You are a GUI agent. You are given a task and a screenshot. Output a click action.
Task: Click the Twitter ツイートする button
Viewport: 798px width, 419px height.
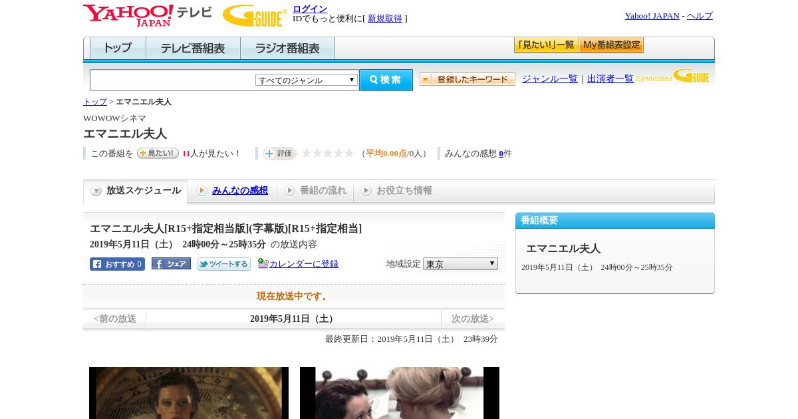224,264
